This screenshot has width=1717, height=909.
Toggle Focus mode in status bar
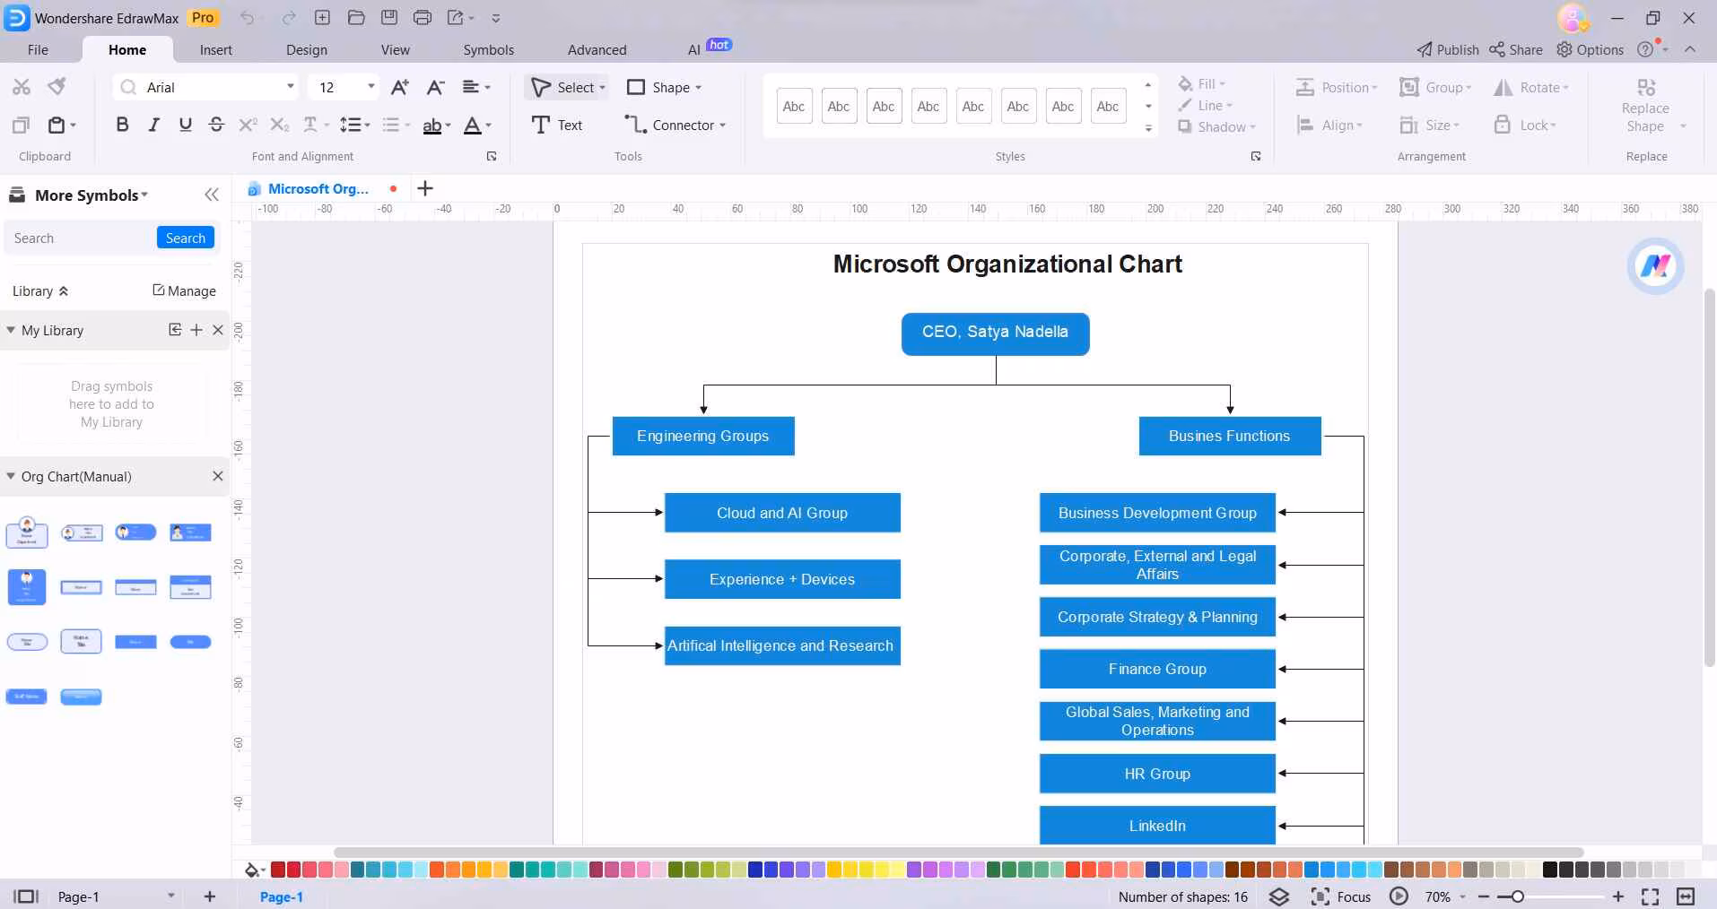point(1341,896)
